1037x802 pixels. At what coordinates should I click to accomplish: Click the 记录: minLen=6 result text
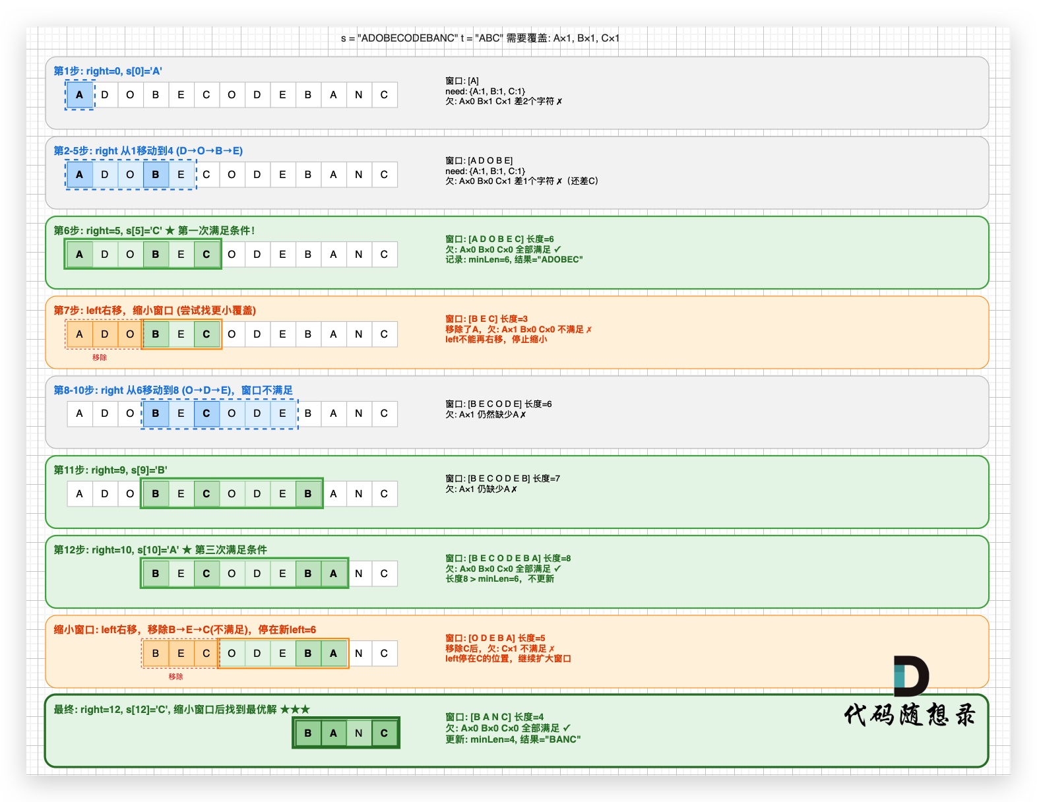tap(513, 260)
